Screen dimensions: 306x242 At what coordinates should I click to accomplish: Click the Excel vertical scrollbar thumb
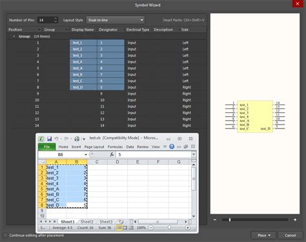coord(194,179)
